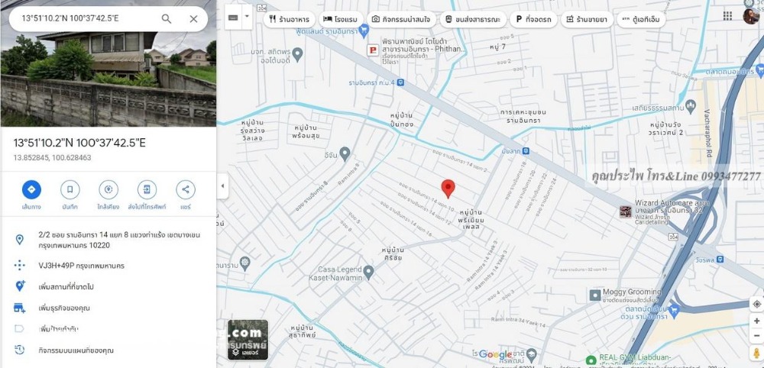Click the coordinates search input field
Image resolution: width=764 pixels, height=368 pixels.
(x=84, y=19)
